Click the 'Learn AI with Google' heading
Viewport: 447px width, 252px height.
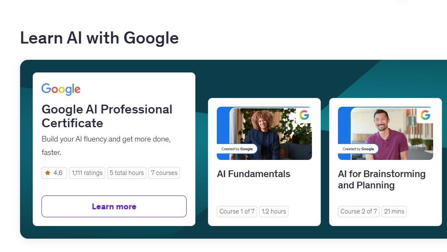pos(99,38)
